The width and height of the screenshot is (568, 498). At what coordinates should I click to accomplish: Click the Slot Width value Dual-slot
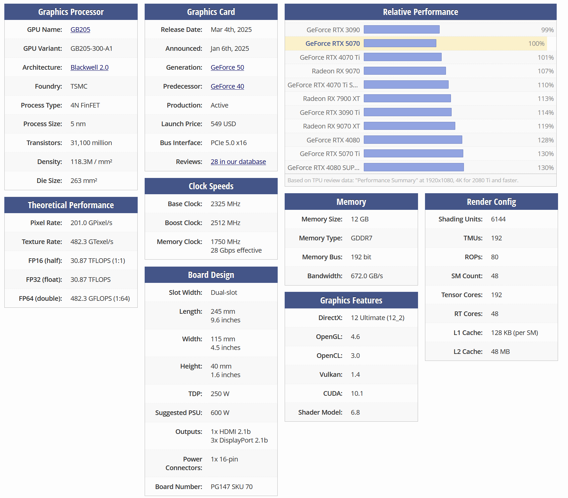point(224,292)
